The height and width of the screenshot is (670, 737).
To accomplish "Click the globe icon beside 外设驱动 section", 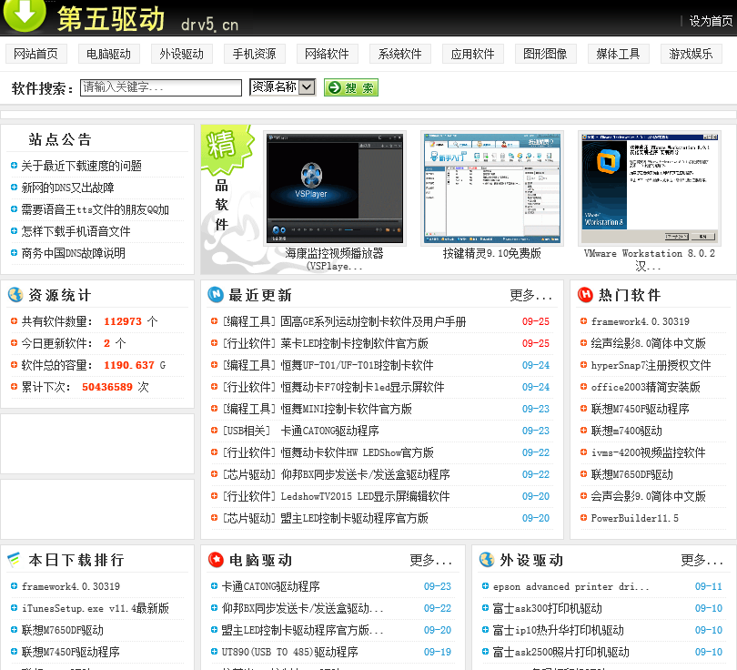I will [x=487, y=560].
